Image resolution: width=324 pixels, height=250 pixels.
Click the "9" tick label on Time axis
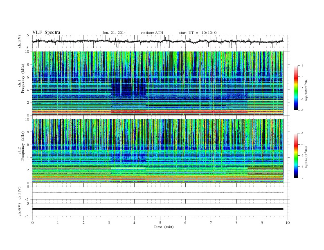pyautogui.click(x=262, y=223)
